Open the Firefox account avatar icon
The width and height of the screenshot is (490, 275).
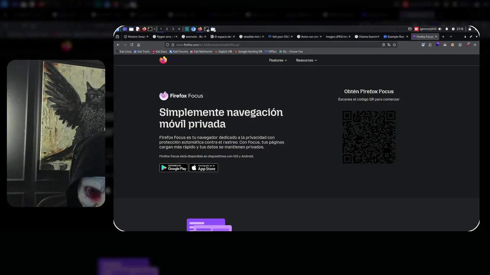[423, 45]
